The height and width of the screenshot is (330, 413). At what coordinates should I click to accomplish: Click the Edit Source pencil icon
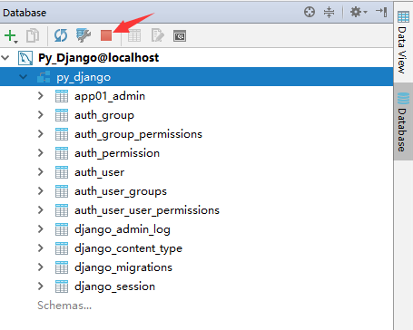(x=157, y=35)
